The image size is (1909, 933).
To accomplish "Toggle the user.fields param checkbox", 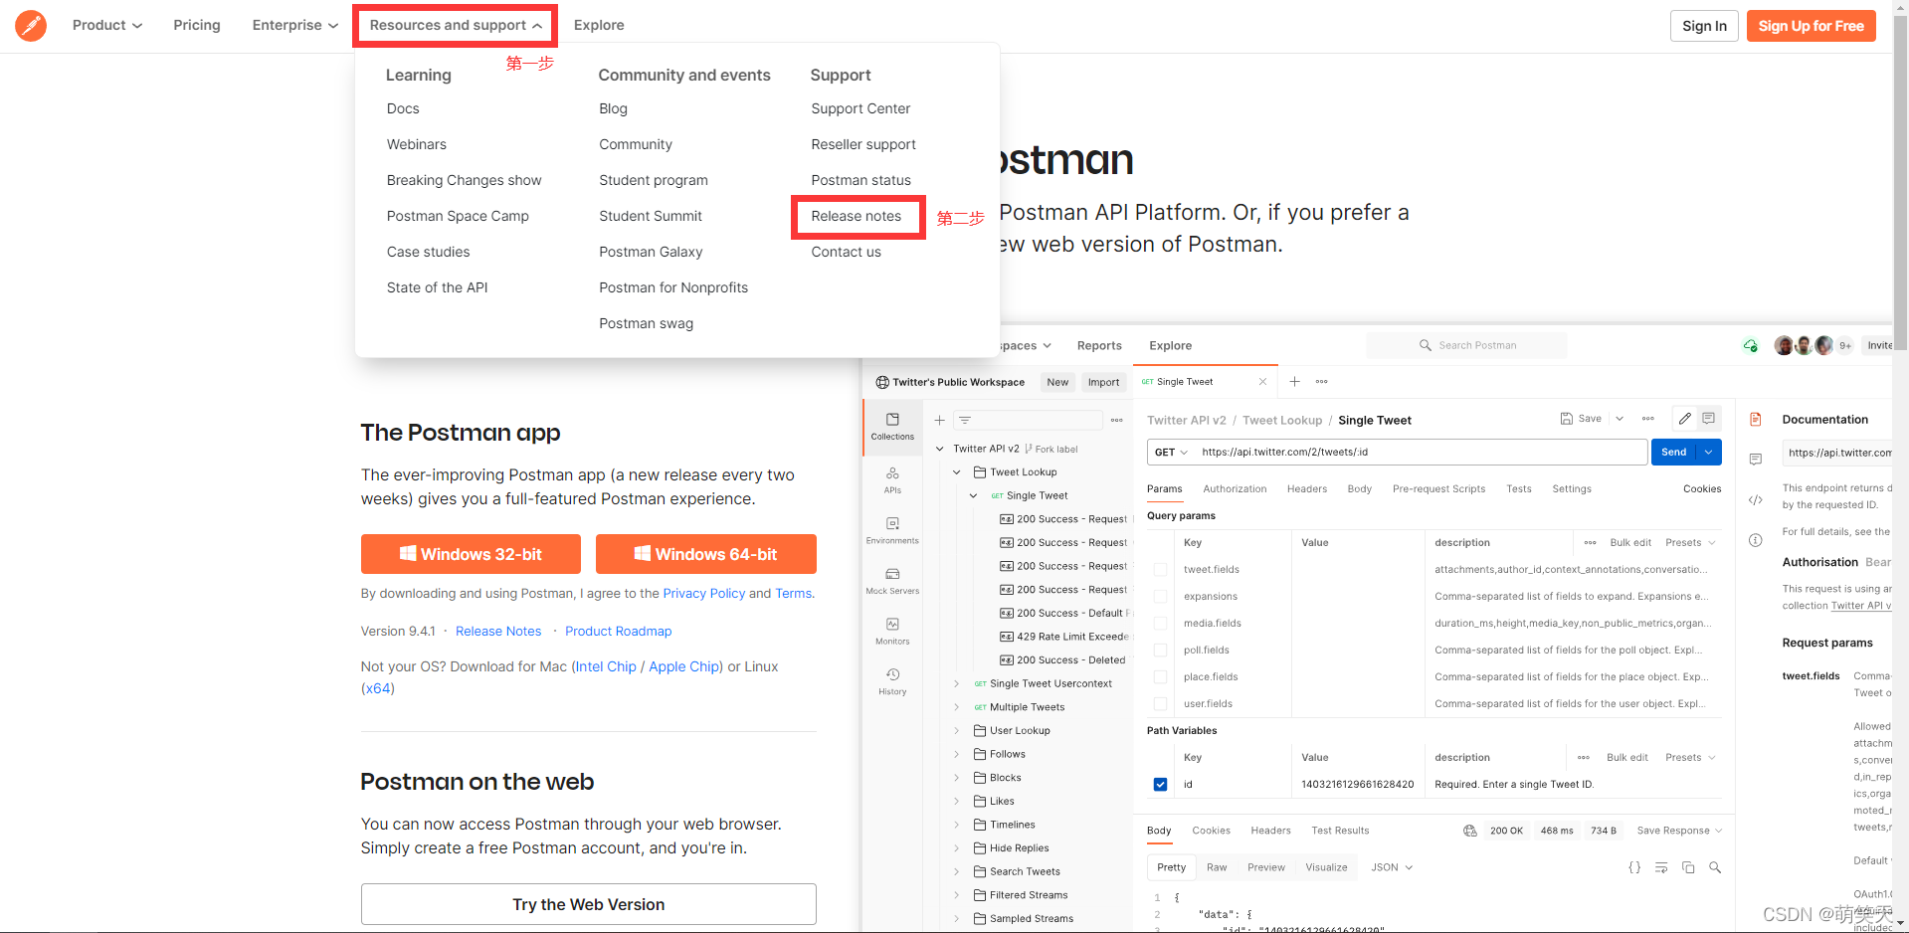I will coord(1160,704).
